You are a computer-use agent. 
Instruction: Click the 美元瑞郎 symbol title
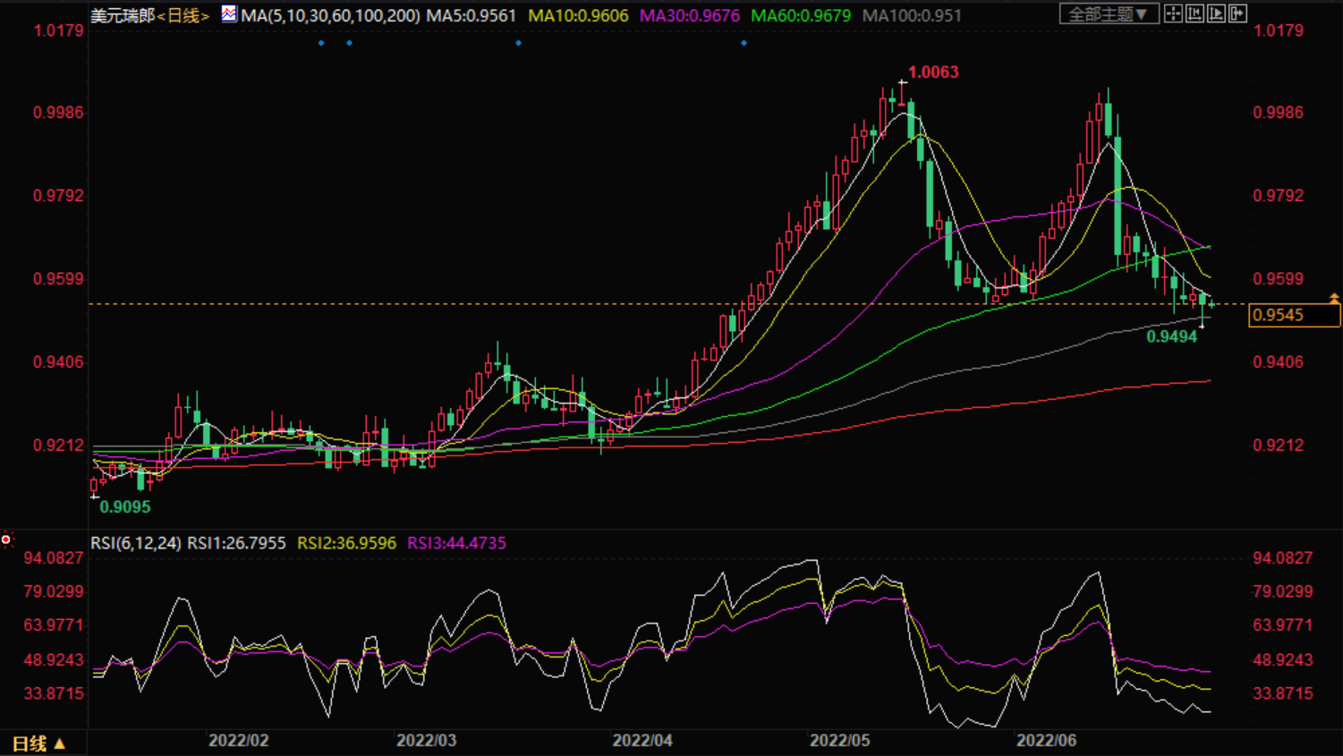123,16
